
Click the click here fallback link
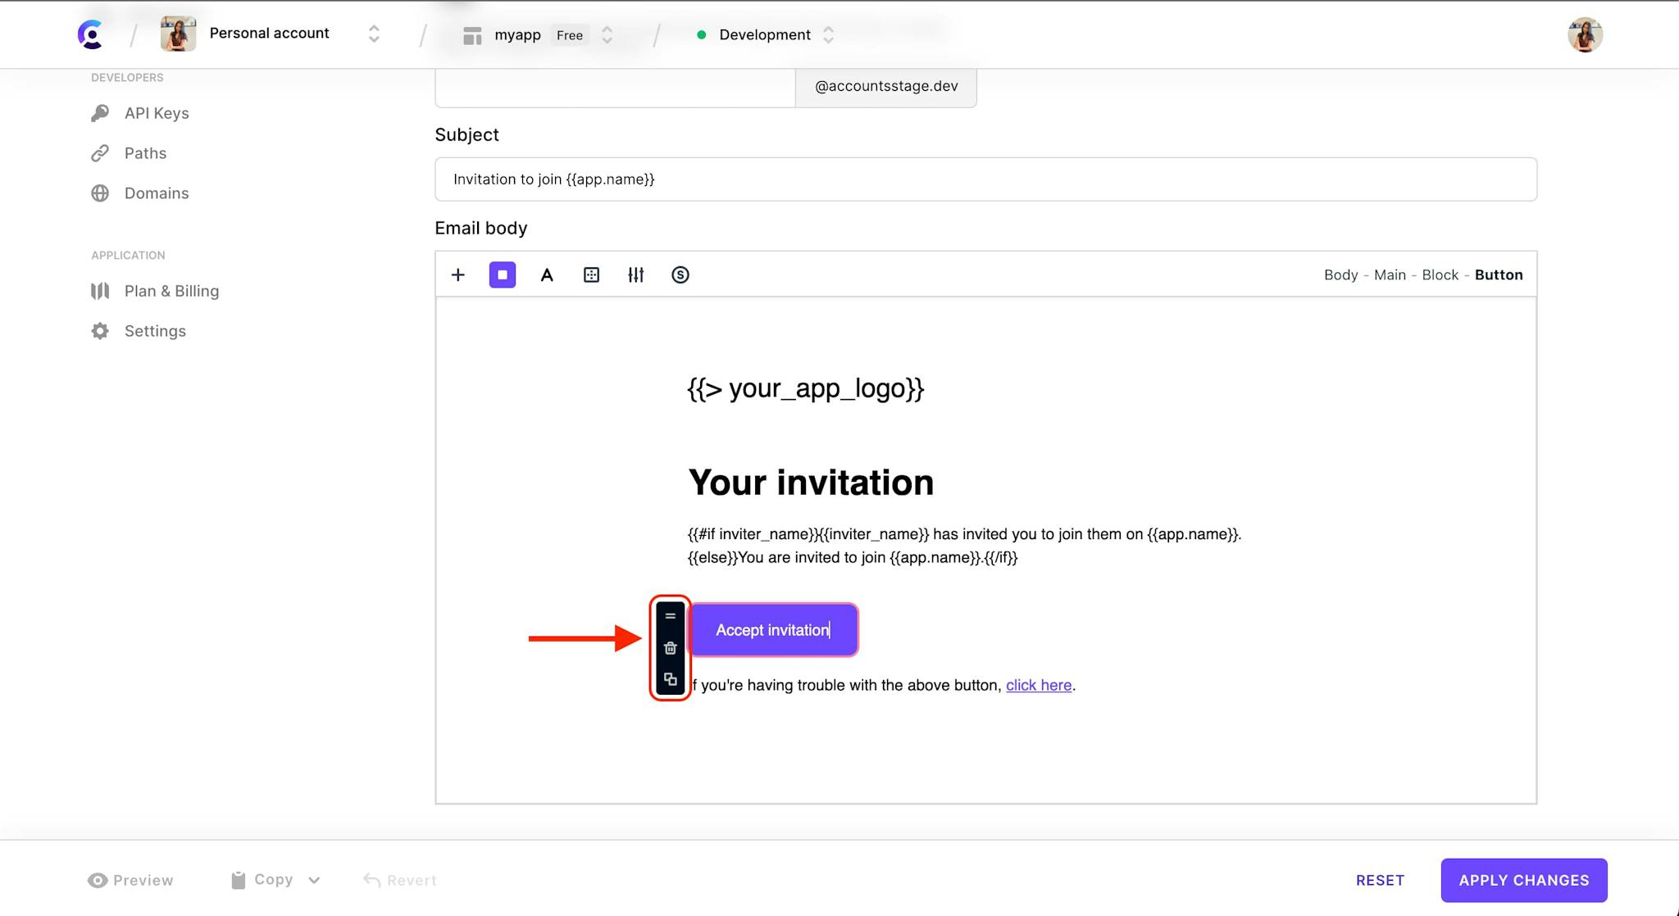(x=1038, y=685)
